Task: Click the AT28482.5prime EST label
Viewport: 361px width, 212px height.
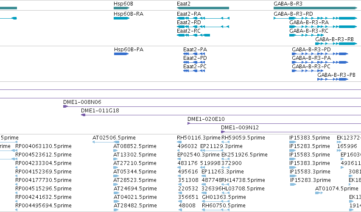Action: tap(135, 205)
